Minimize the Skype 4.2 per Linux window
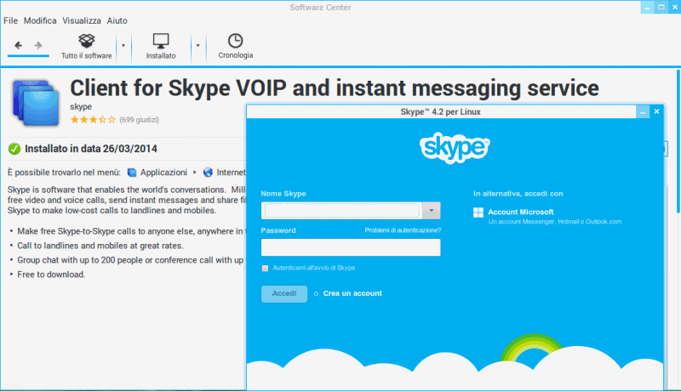 [x=643, y=112]
